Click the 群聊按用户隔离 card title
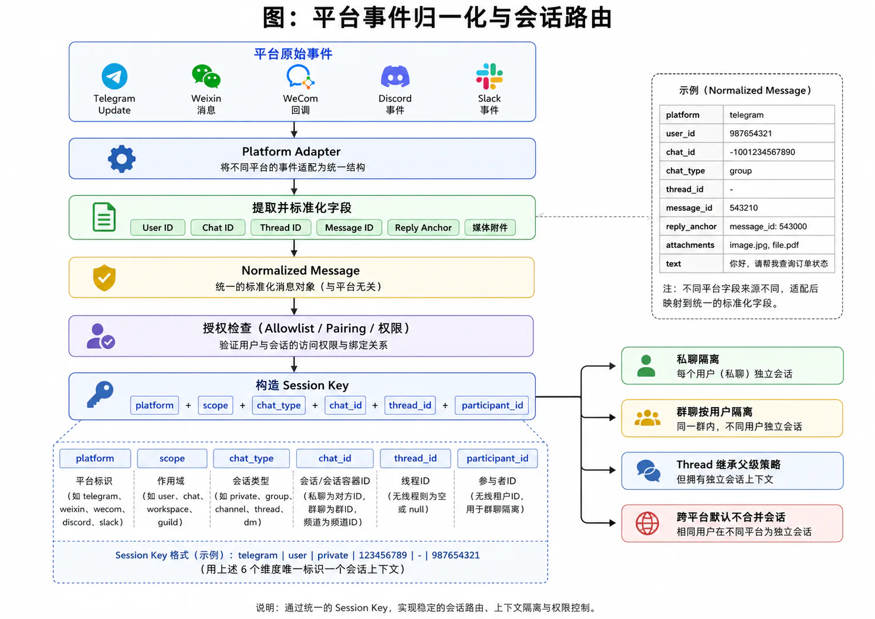Viewport: 875px width, 619px height. click(x=714, y=412)
